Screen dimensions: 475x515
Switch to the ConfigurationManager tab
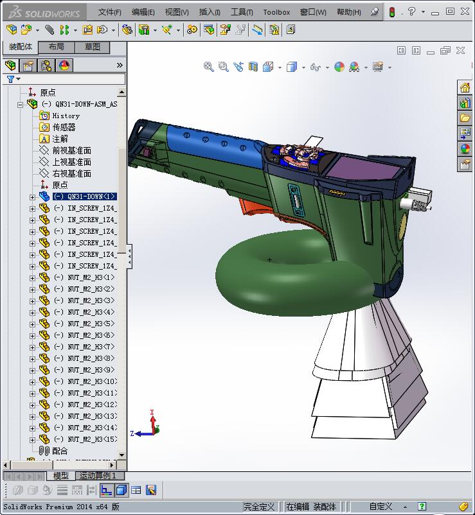tap(46, 65)
